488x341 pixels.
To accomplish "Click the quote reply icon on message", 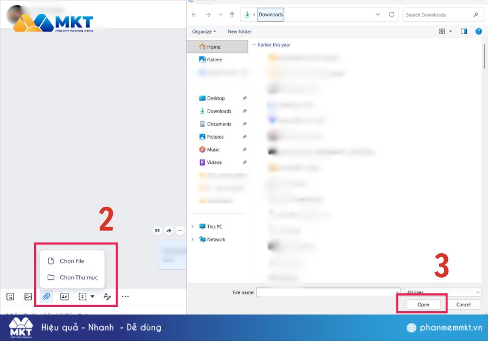I will tap(158, 231).
